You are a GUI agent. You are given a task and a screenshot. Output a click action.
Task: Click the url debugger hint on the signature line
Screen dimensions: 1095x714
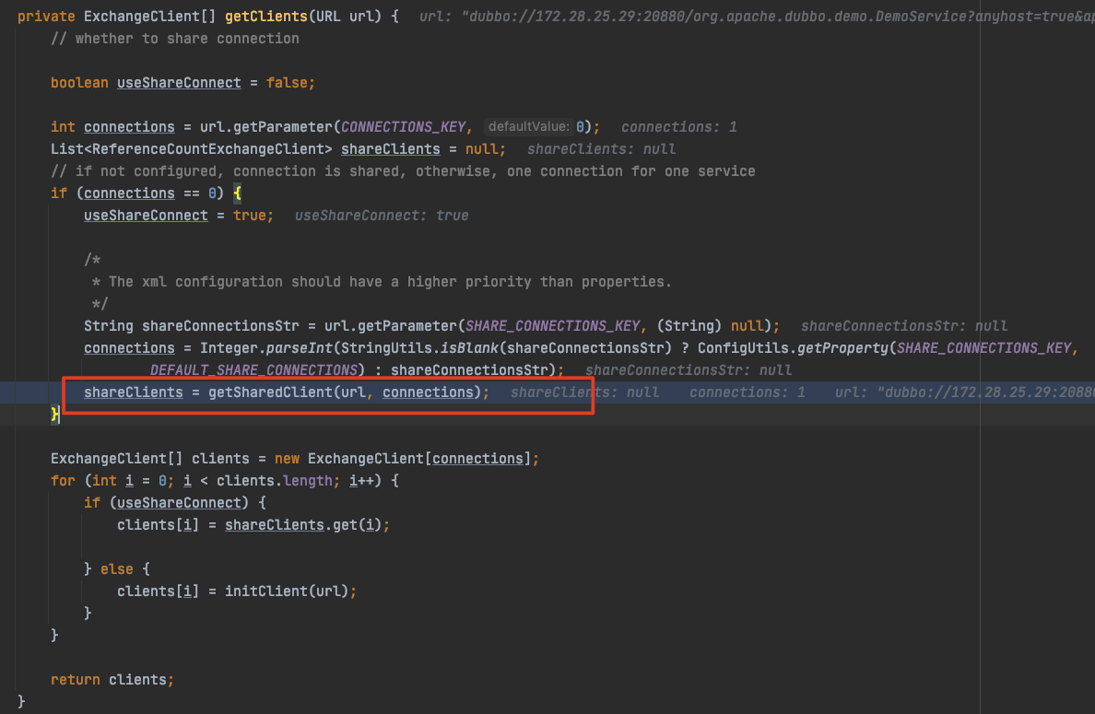[757, 16]
